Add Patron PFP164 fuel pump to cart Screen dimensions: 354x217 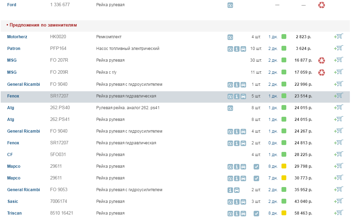[339, 48]
